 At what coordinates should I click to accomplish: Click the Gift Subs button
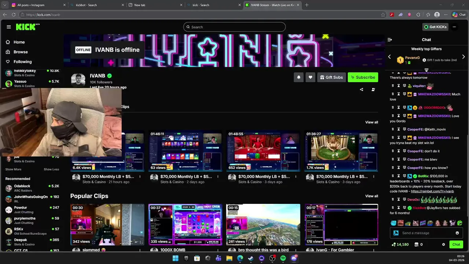point(331,77)
